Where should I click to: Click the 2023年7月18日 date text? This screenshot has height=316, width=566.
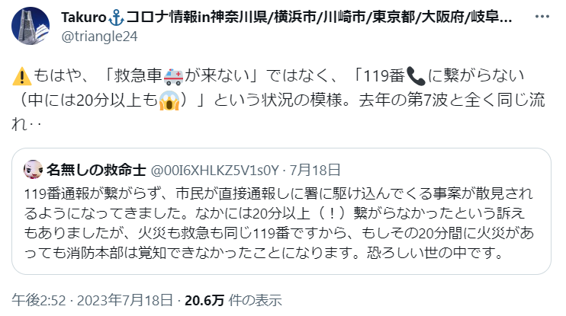pyautogui.click(x=125, y=300)
